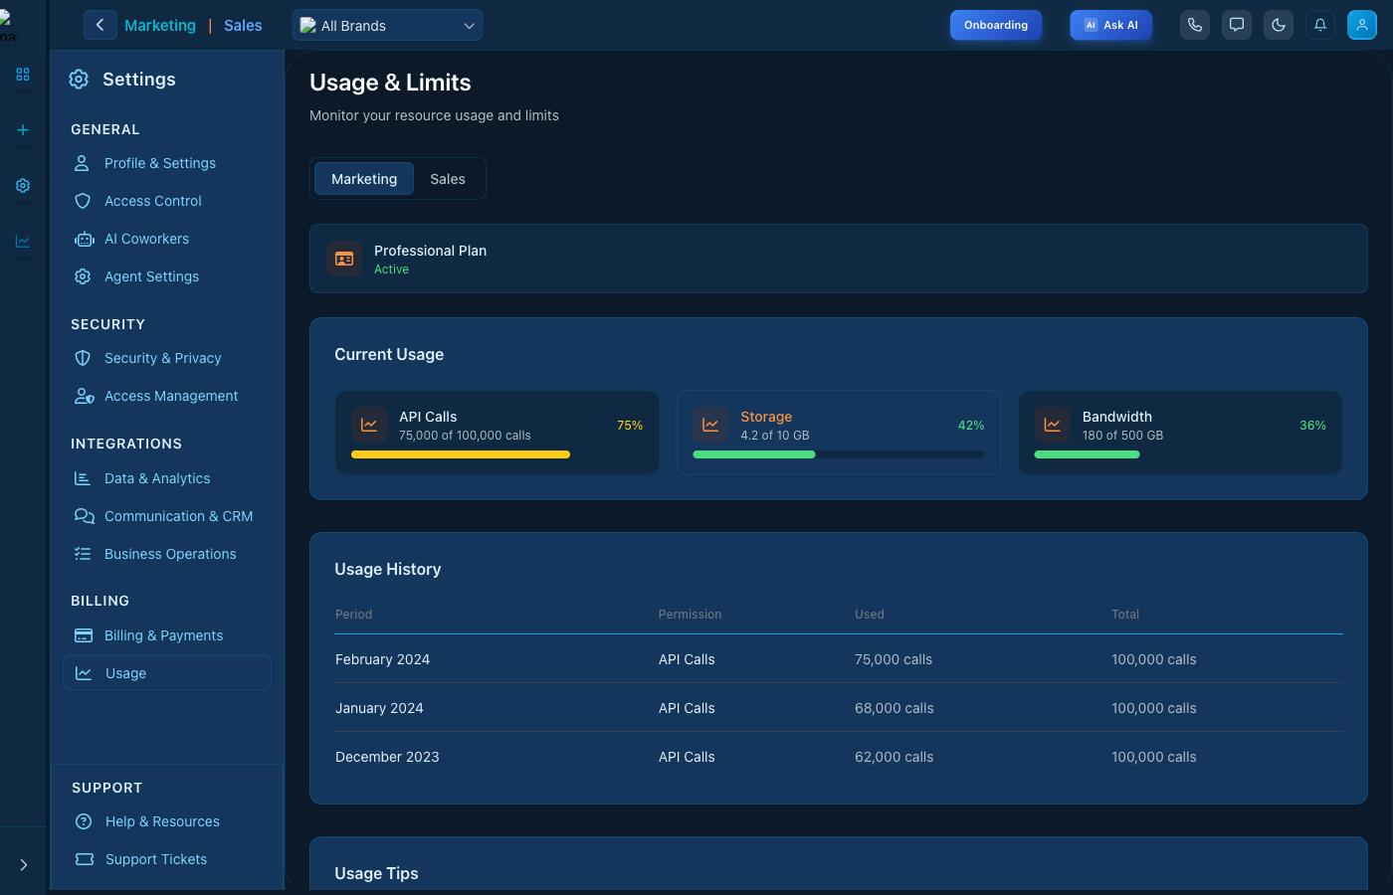Open the All Brands dropdown
The height and width of the screenshot is (895, 1393).
pos(388,25)
